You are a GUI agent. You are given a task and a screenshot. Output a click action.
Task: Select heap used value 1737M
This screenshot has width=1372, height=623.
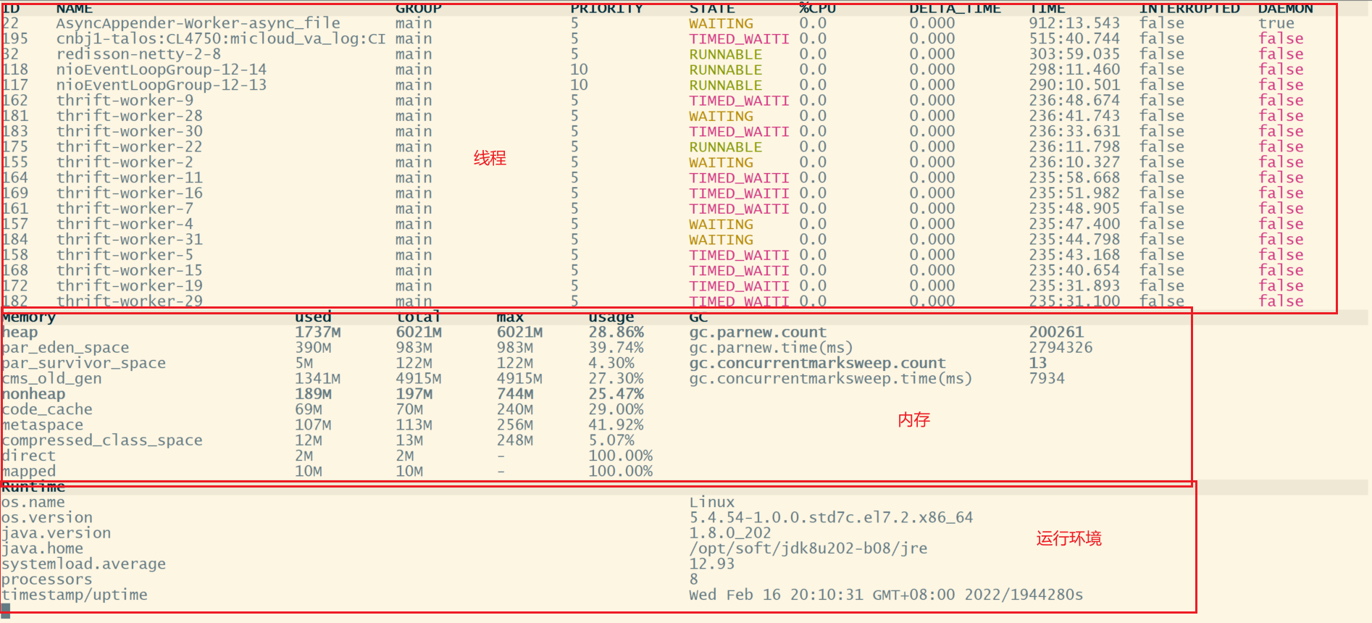point(317,333)
